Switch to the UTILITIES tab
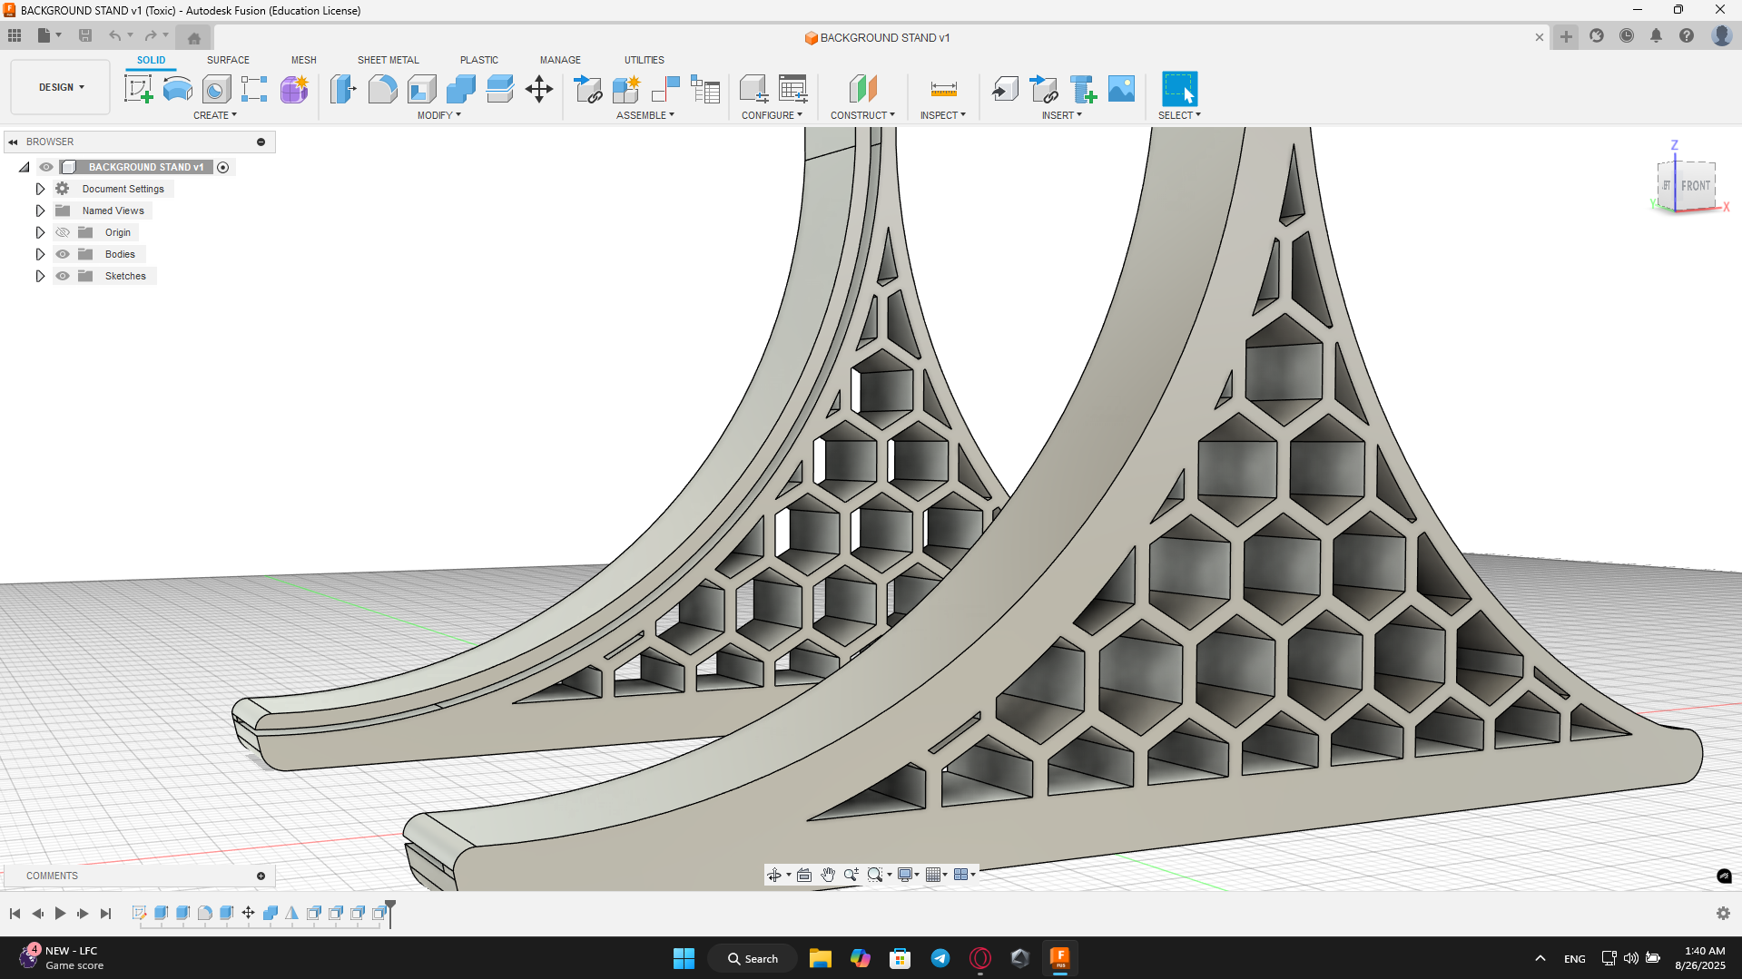 [645, 60]
